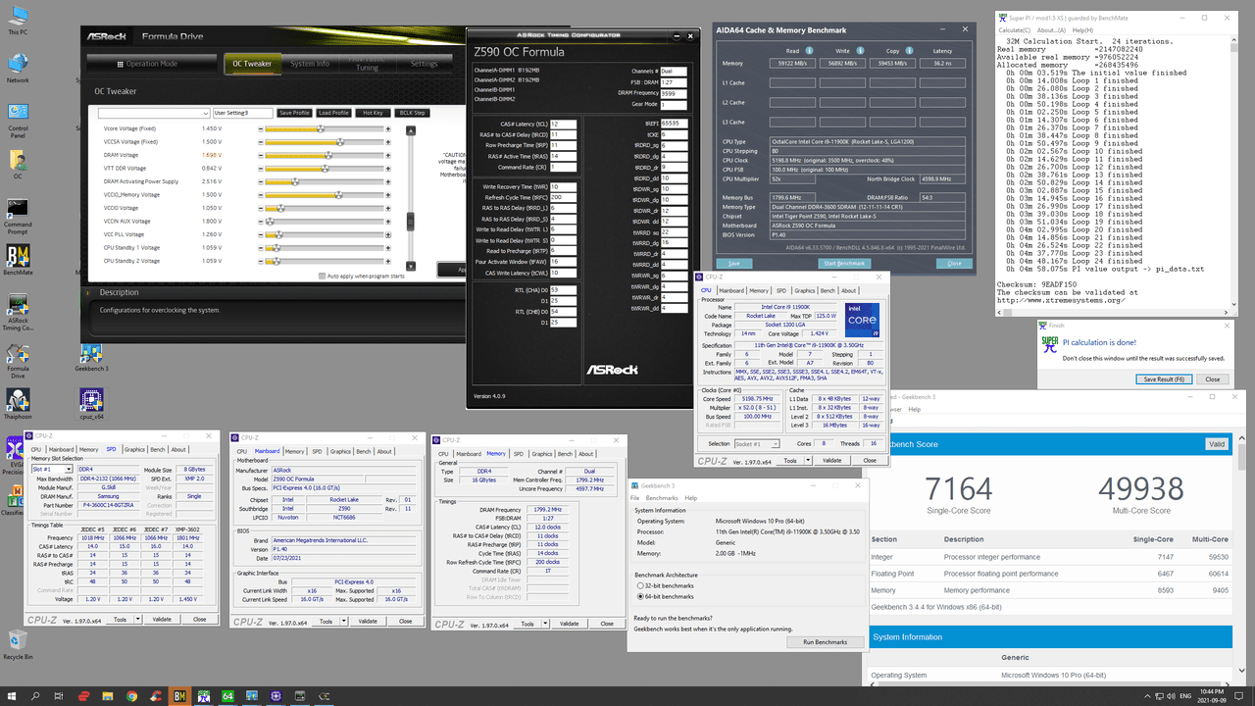Open Socket #1 selection dropdown in CPU-Z
The image size is (1255, 706).
click(757, 444)
